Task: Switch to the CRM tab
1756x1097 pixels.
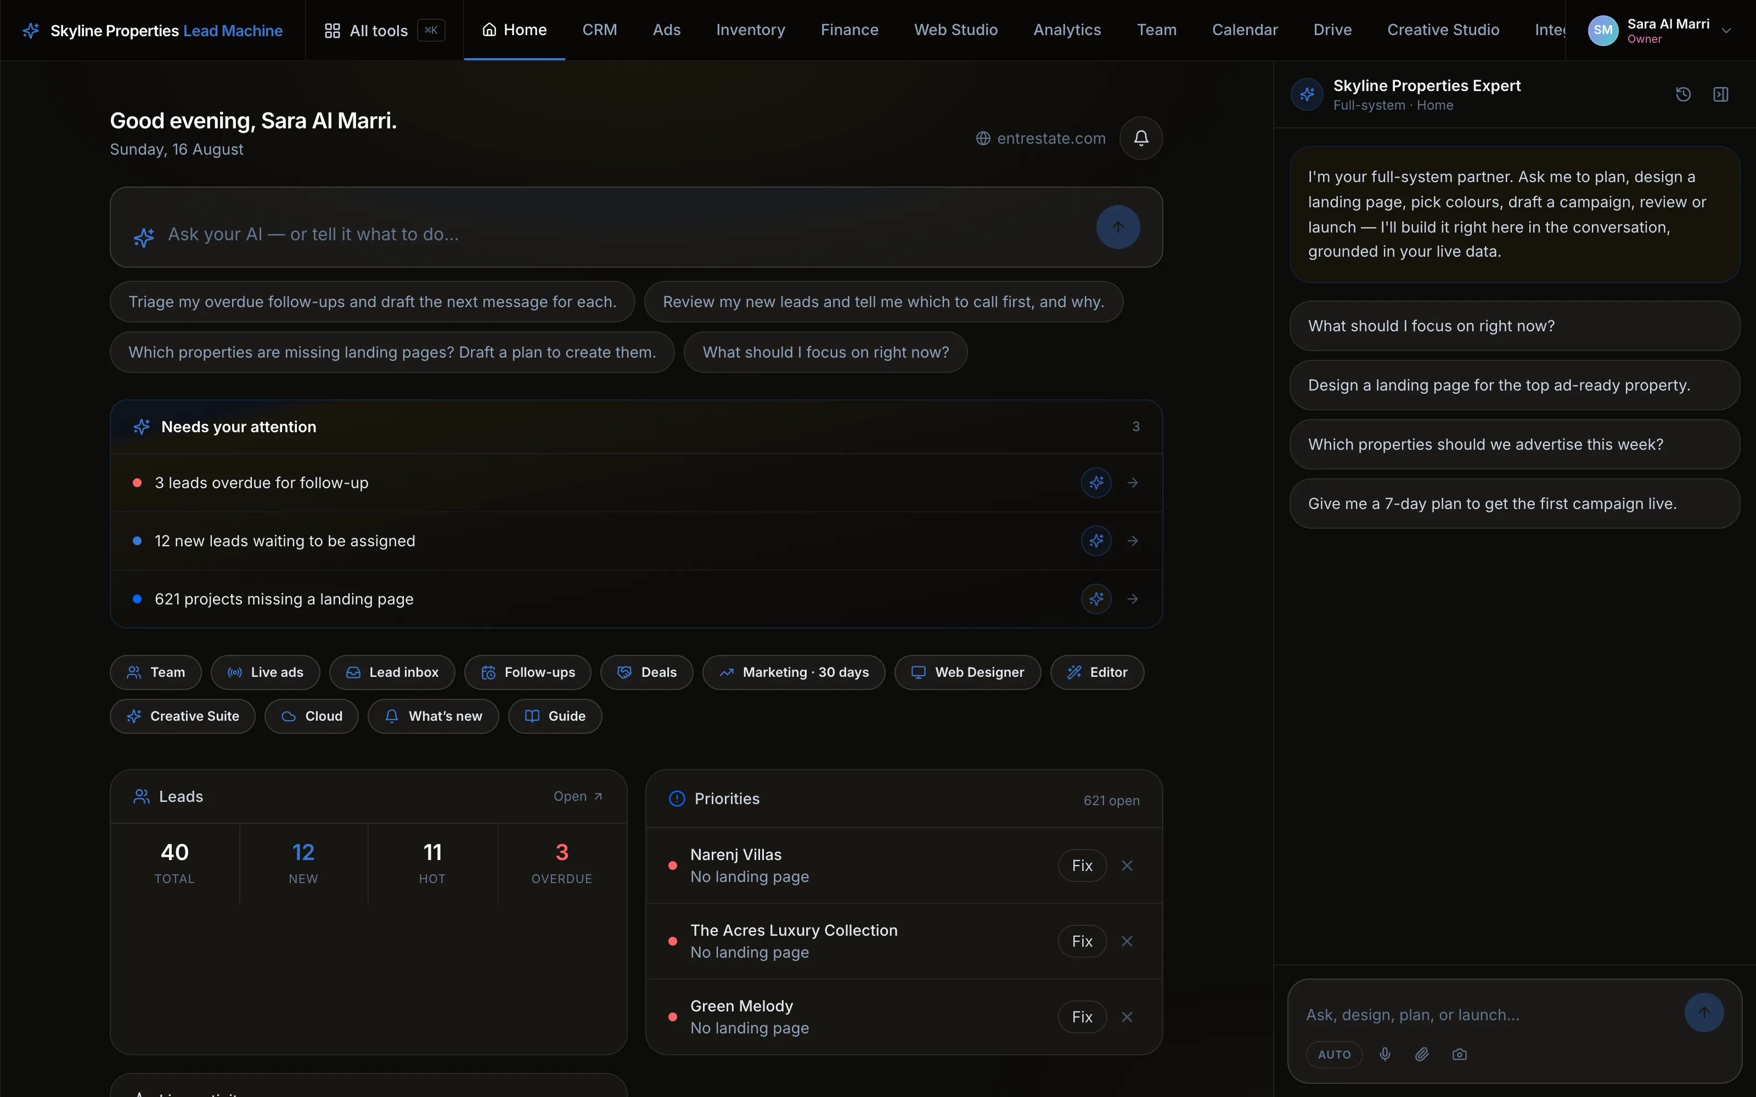Action: click(599, 30)
